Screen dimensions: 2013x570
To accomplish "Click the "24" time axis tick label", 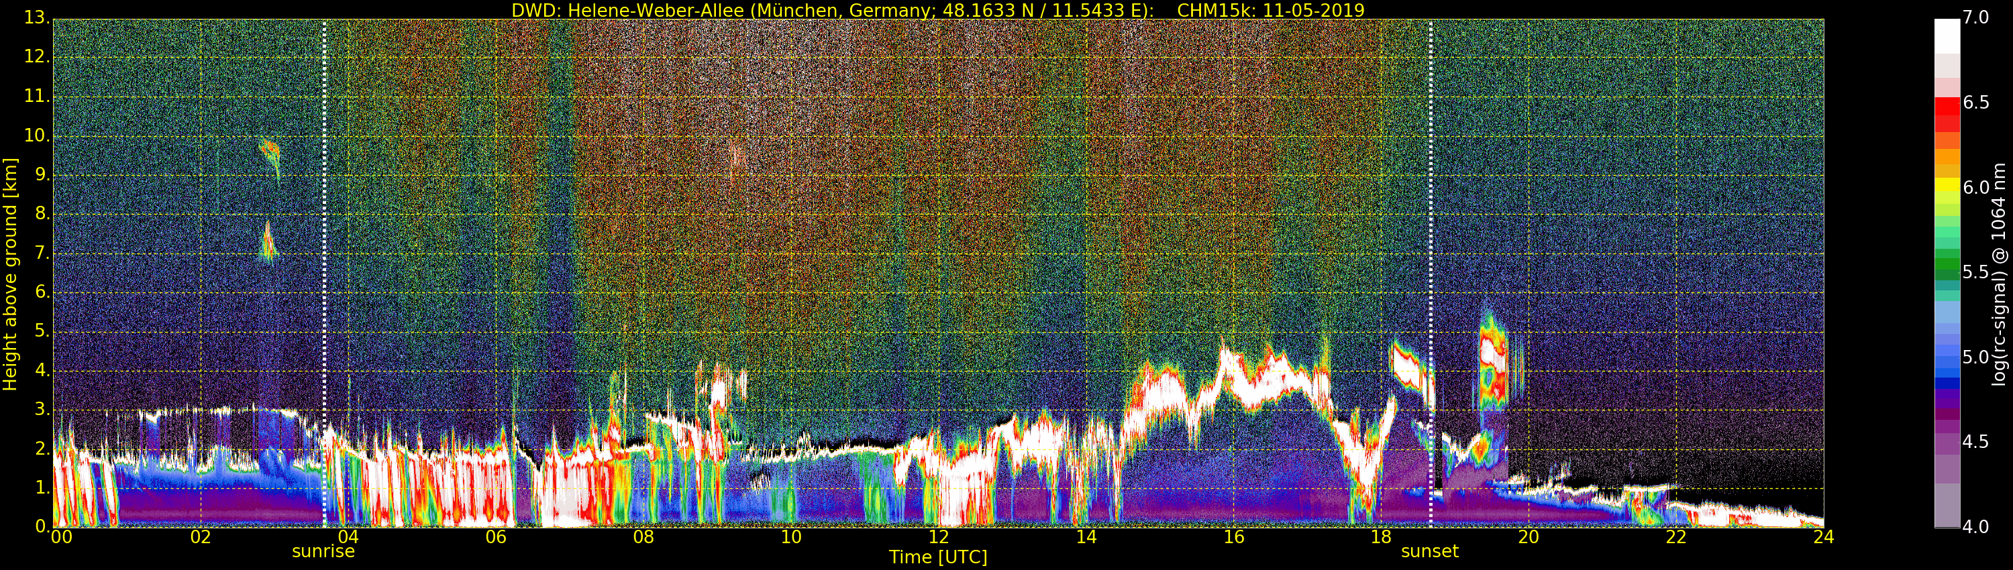I will [1824, 537].
